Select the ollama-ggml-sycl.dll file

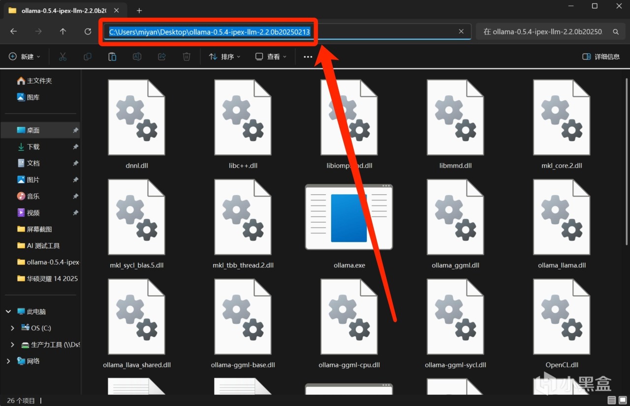tap(455, 324)
